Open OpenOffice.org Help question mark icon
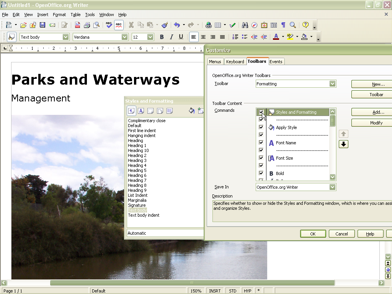The width and height of the screenshot is (392, 294). (305, 25)
